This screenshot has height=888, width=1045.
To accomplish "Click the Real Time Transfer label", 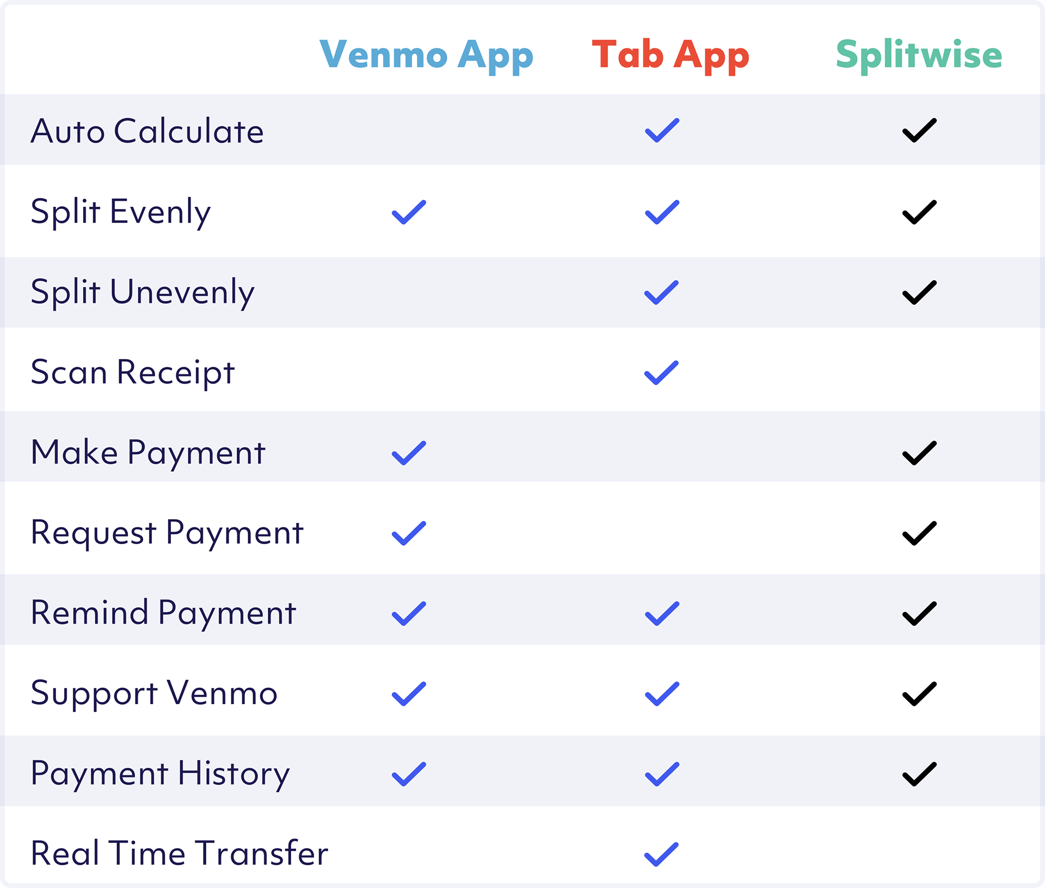I will click(179, 853).
